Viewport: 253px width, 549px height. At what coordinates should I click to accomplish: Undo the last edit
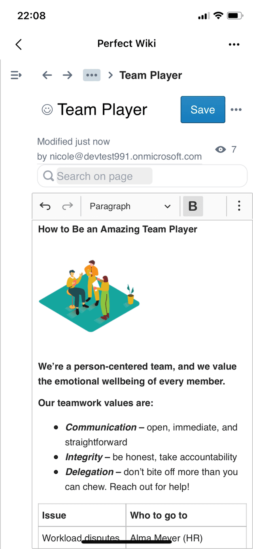pos(45,206)
